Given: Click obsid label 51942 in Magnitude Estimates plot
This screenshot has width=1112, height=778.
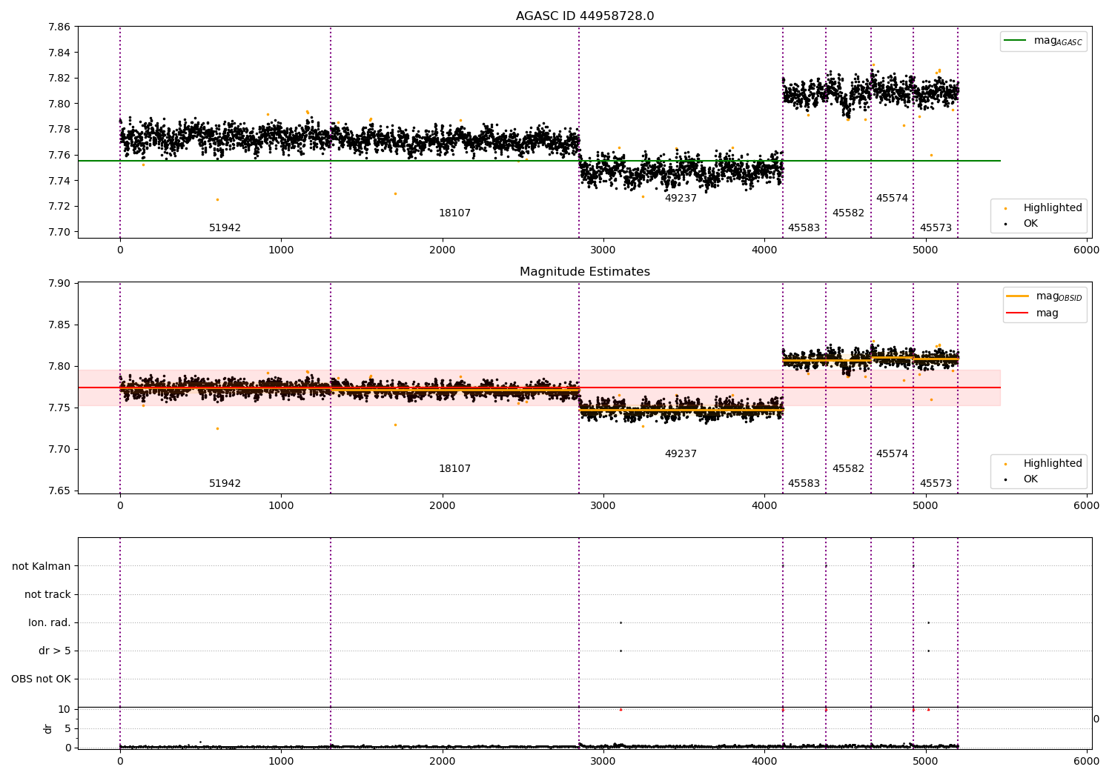Looking at the screenshot, I should click(x=225, y=484).
